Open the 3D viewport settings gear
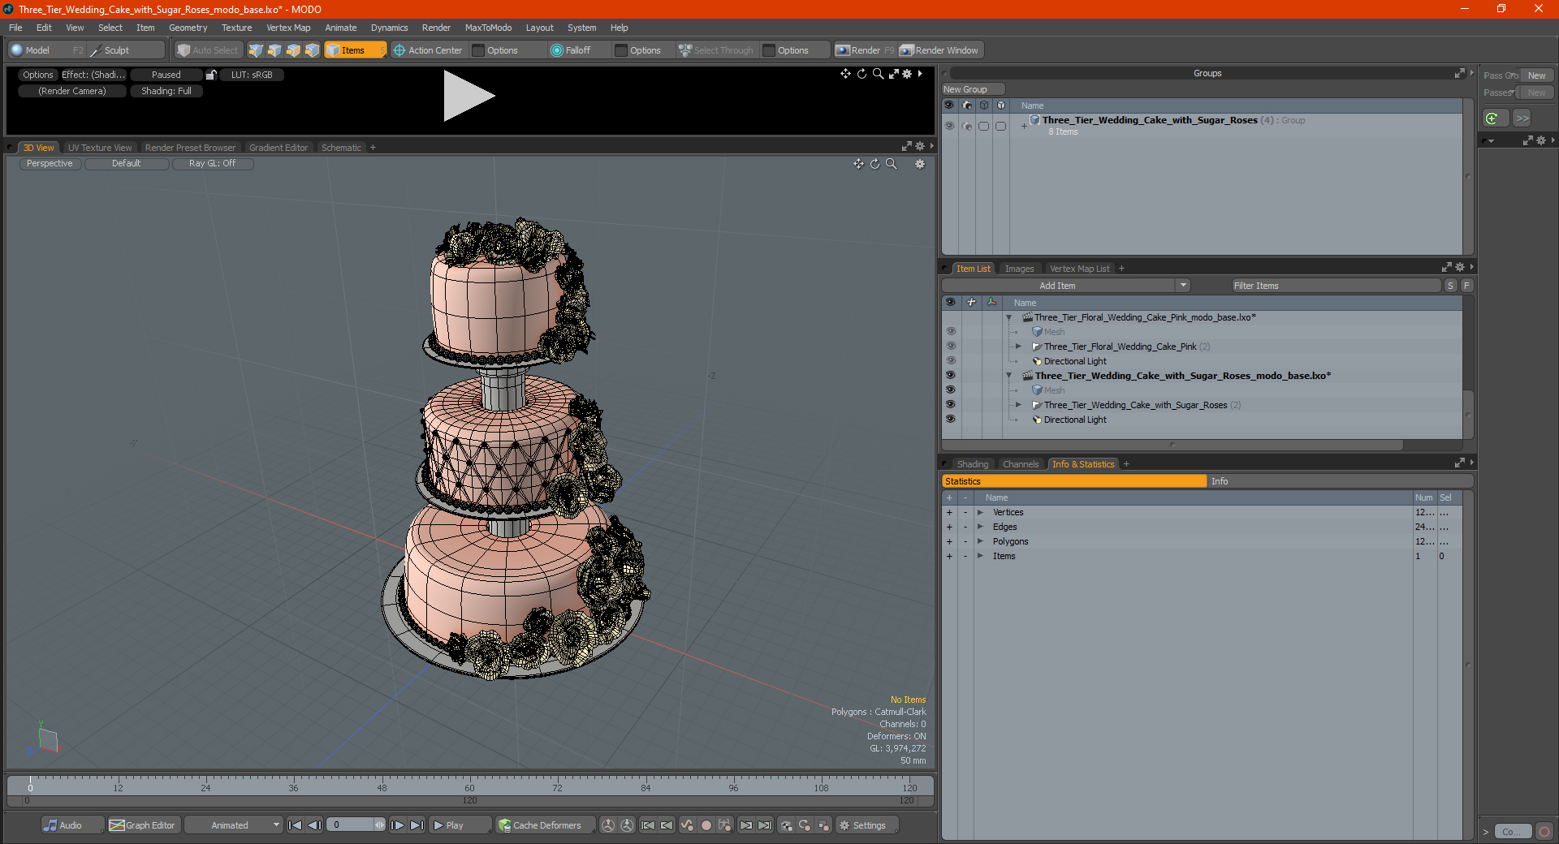Image resolution: width=1559 pixels, height=844 pixels. pos(920,164)
